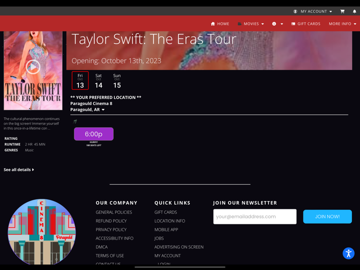Open Refund Policy link
The image size is (360, 270).
pyautogui.click(x=111, y=221)
